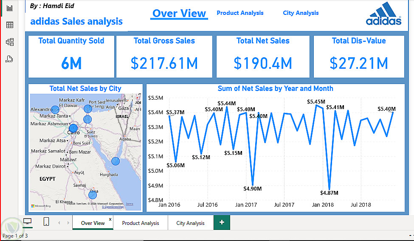Go to Product Analysis via header link

[240, 13]
